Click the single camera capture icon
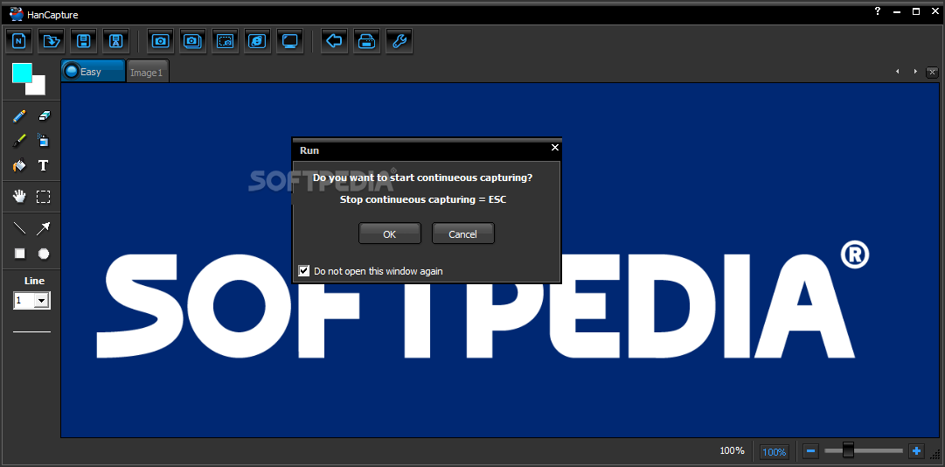 pos(160,41)
